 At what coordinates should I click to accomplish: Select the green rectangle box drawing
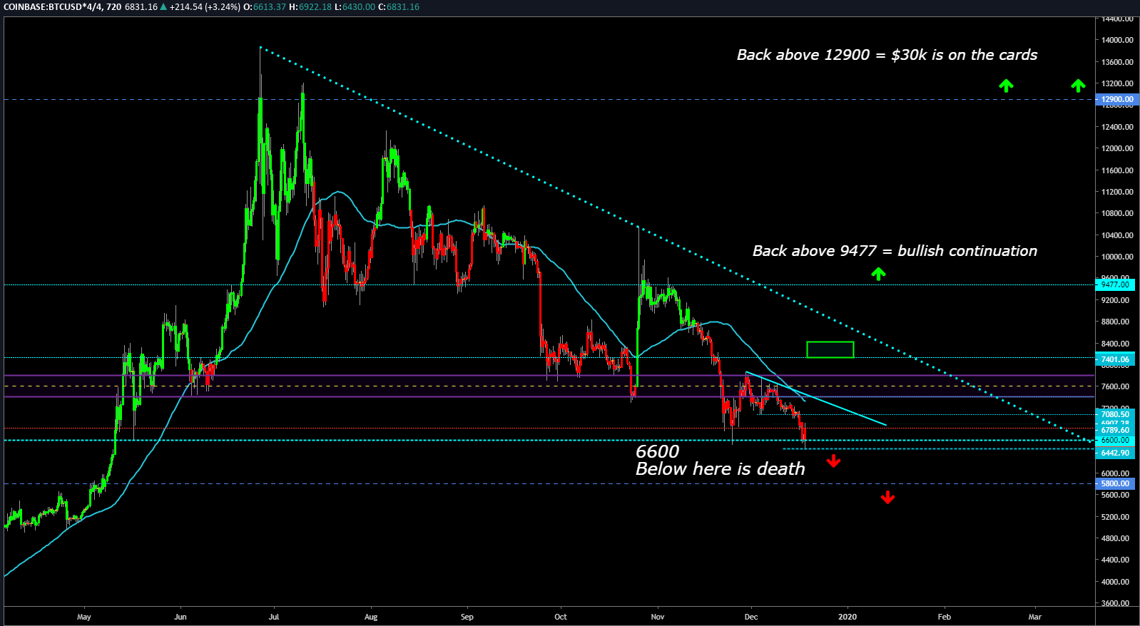coord(830,349)
